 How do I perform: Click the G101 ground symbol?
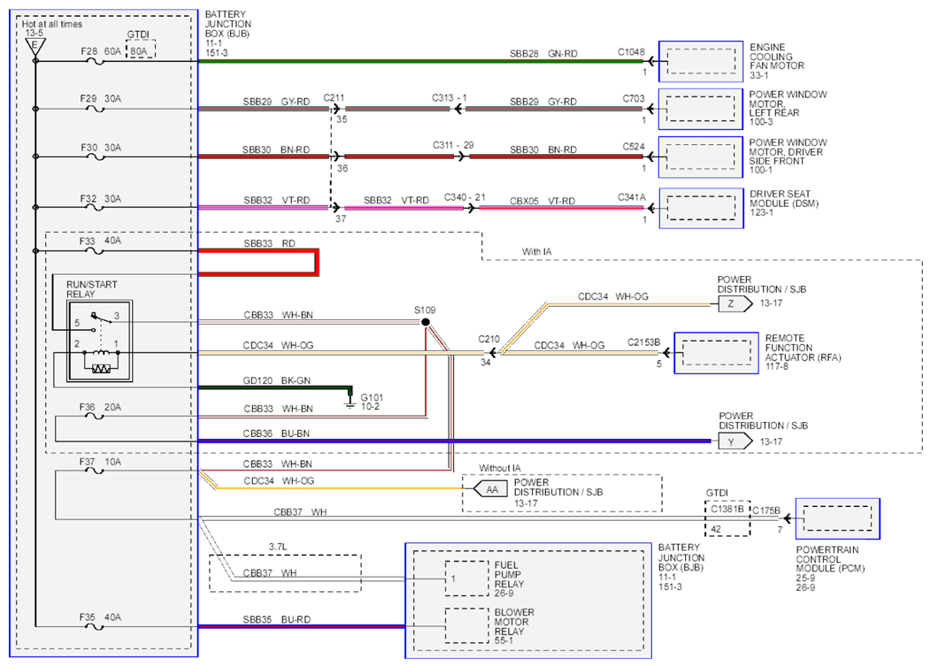point(350,402)
